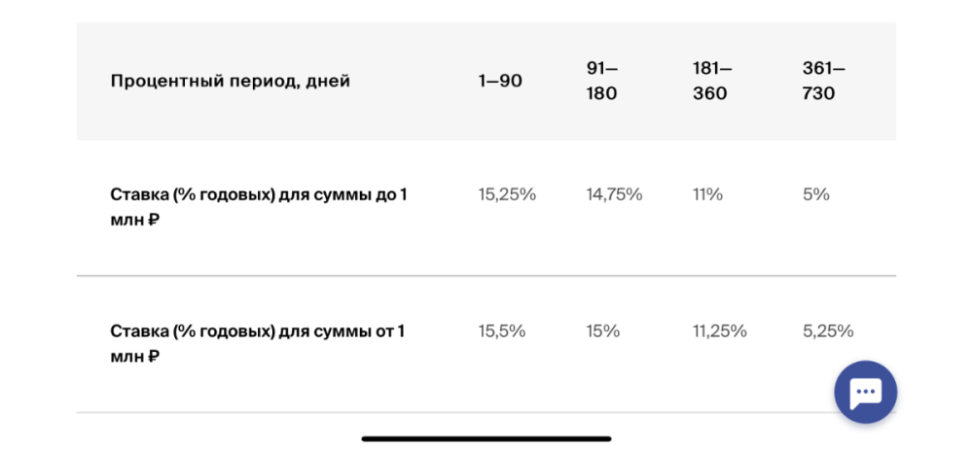Tap the iOS home indicator bar
This screenshot has width=973, height=450.
tap(486, 439)
